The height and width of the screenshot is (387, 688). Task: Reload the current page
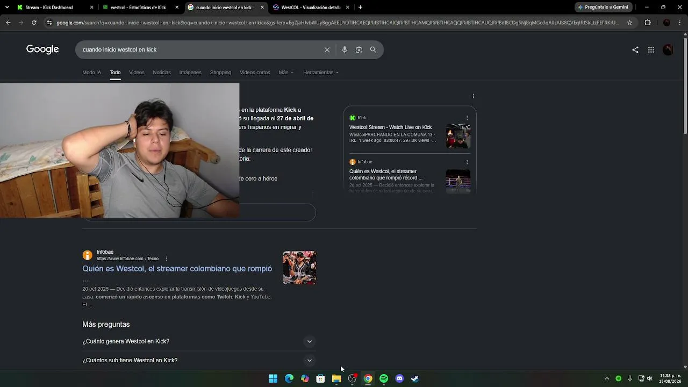(34, 23)
